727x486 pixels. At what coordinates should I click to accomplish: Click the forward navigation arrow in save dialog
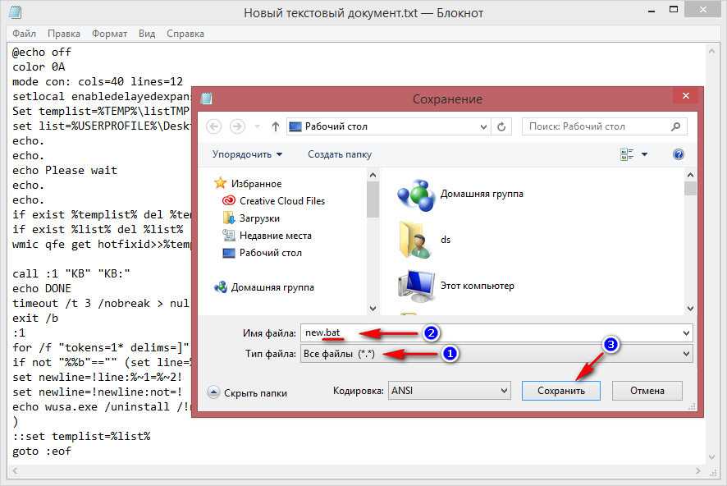point(237,126)
